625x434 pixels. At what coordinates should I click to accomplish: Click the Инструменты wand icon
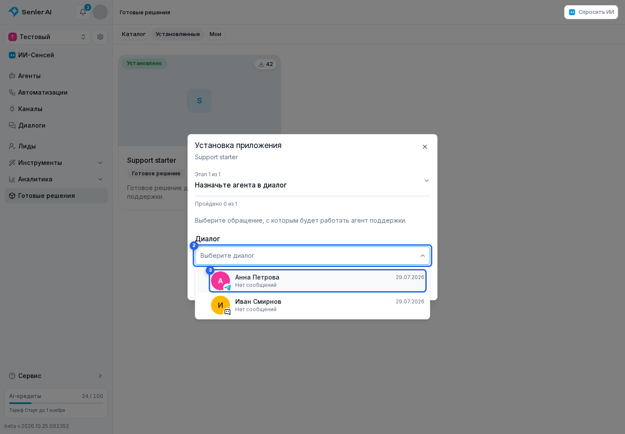pos(12,163)
